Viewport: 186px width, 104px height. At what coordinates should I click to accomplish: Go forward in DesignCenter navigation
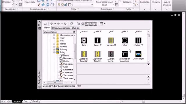pos(58,24)
